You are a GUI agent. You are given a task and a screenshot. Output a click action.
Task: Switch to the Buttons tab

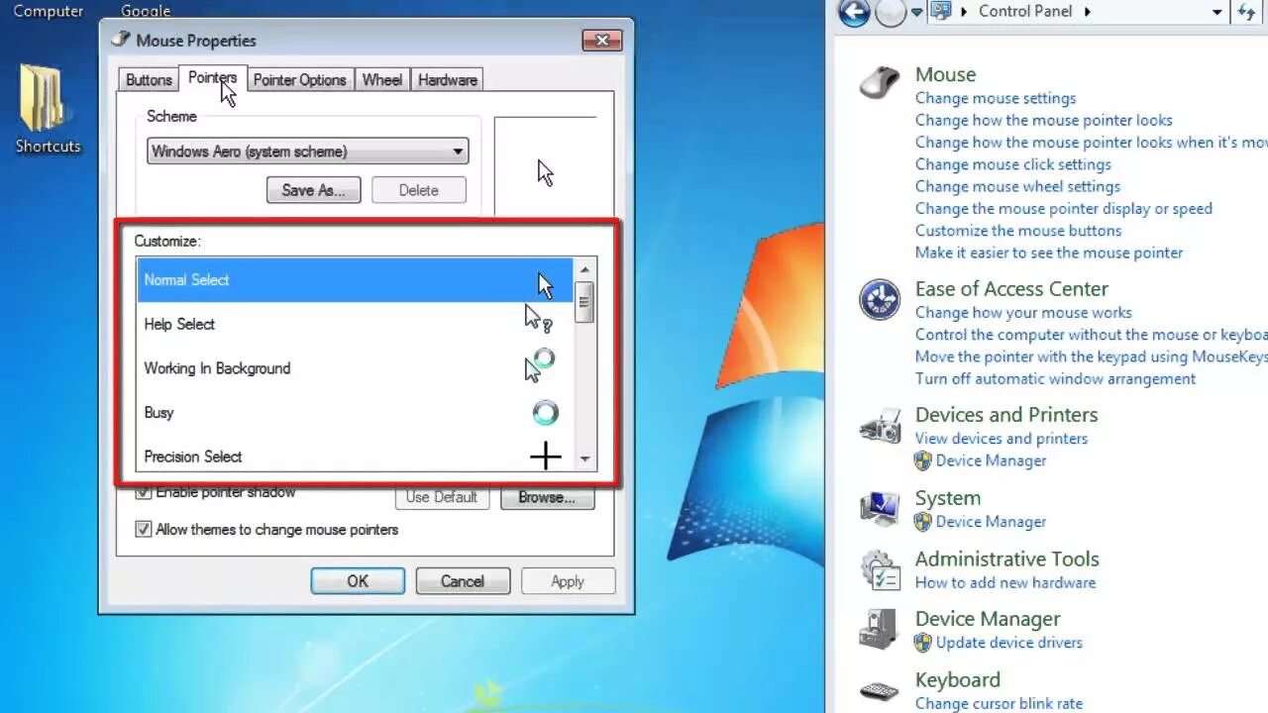click(x=149, y=80)
